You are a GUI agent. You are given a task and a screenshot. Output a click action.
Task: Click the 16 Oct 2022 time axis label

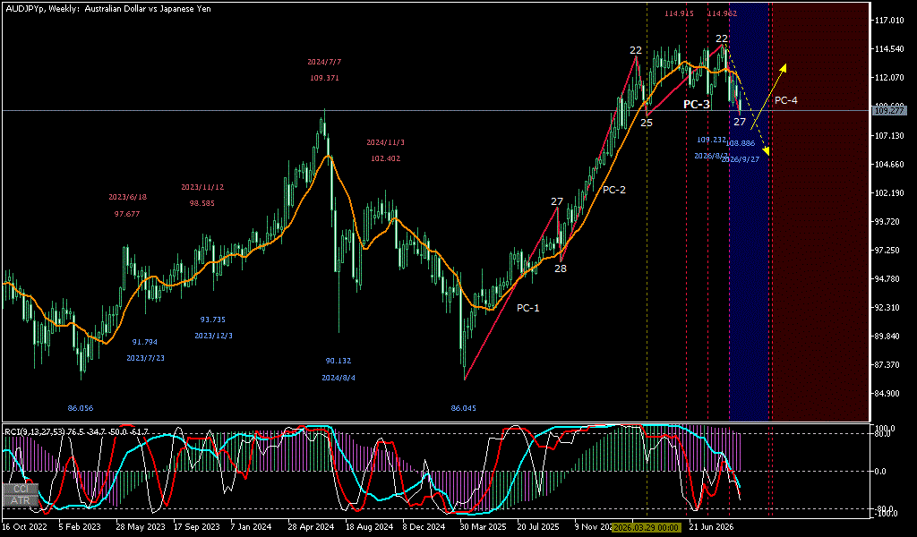tap(22, 526)
